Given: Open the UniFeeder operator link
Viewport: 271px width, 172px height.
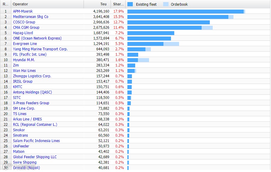Looking at the screenshot, I should [x=21, y=146].
